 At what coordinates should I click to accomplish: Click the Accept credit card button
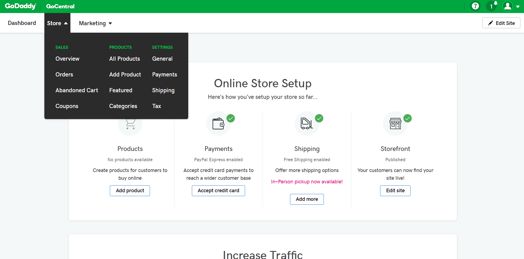point(218,191)
